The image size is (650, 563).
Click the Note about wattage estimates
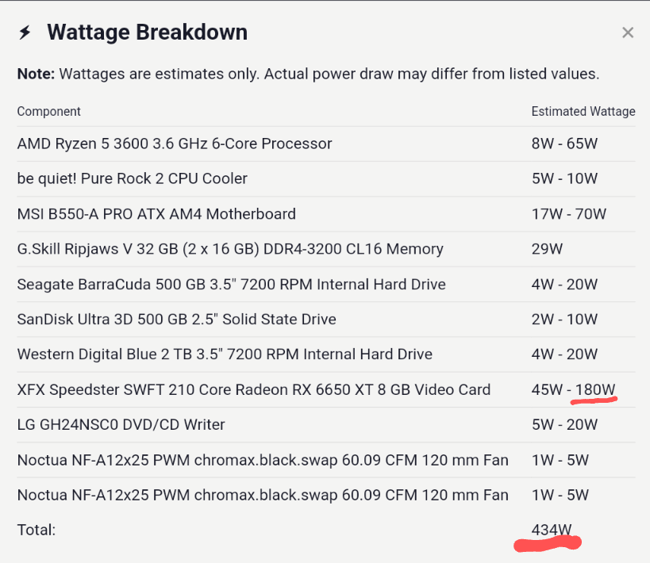tap(309, 75)
